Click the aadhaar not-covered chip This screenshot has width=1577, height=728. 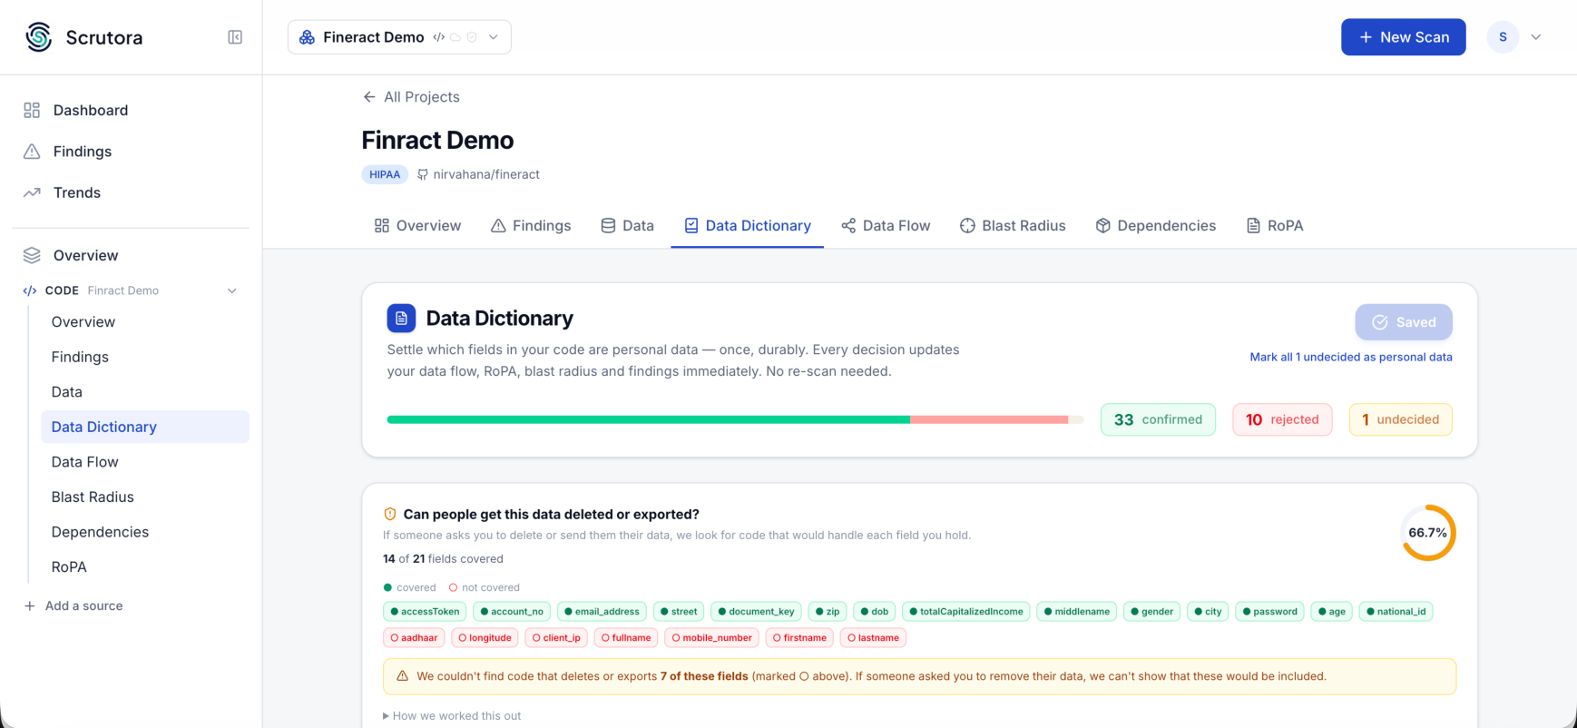pyautogui.click(x=414, y=638)
